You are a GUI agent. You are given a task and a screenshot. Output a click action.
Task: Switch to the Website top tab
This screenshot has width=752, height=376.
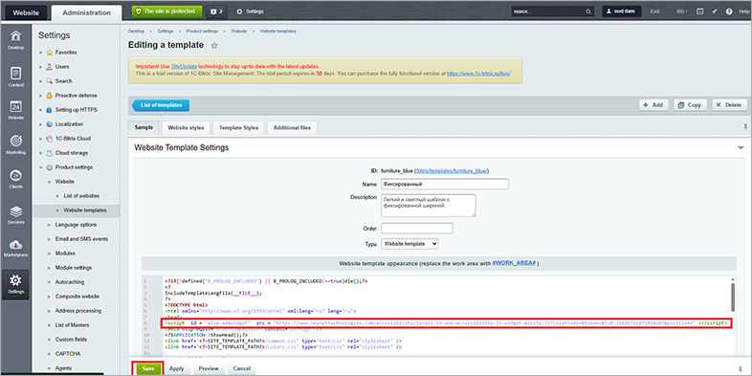(26, 13)
